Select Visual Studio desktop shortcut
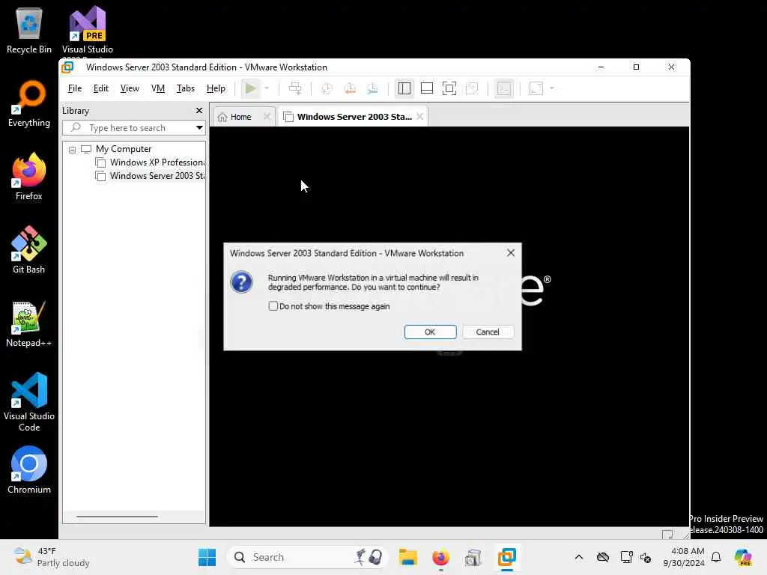The height and width of the screenshot is (575, 767). (88, 30)
